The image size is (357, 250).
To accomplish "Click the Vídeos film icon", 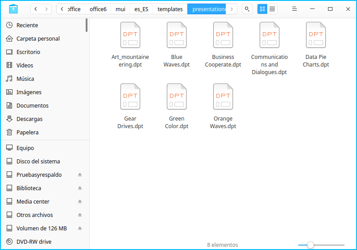I will (x=9, y=65).
